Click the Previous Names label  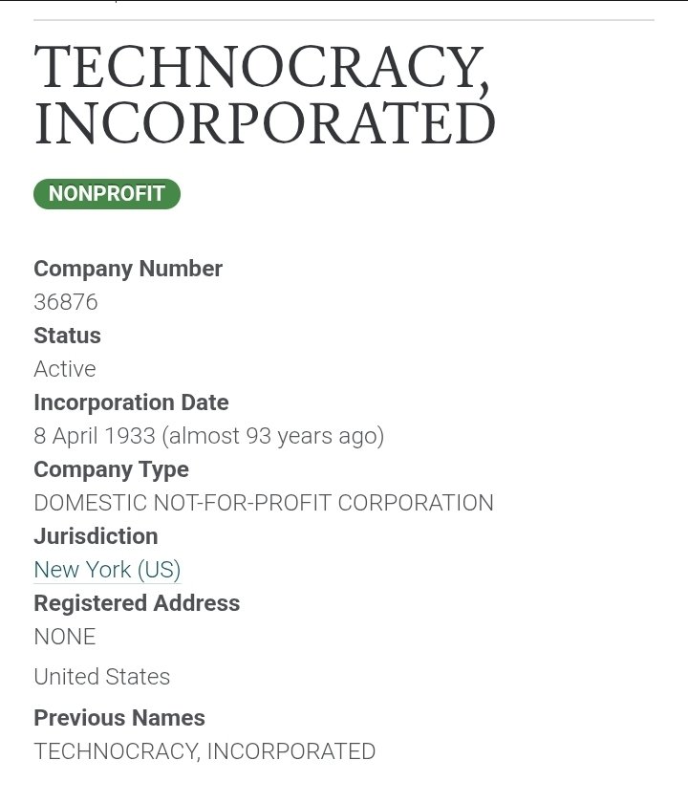coord(119,718)
